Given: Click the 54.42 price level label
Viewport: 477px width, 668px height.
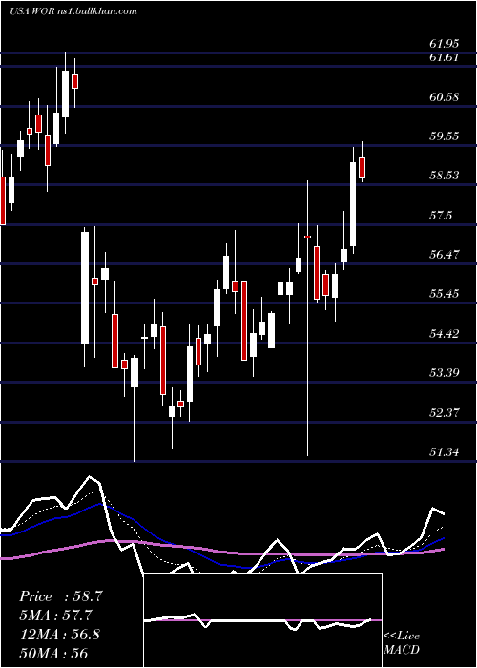Looking at the screenshot, I should pyautogui.click(x=445, y=333).
